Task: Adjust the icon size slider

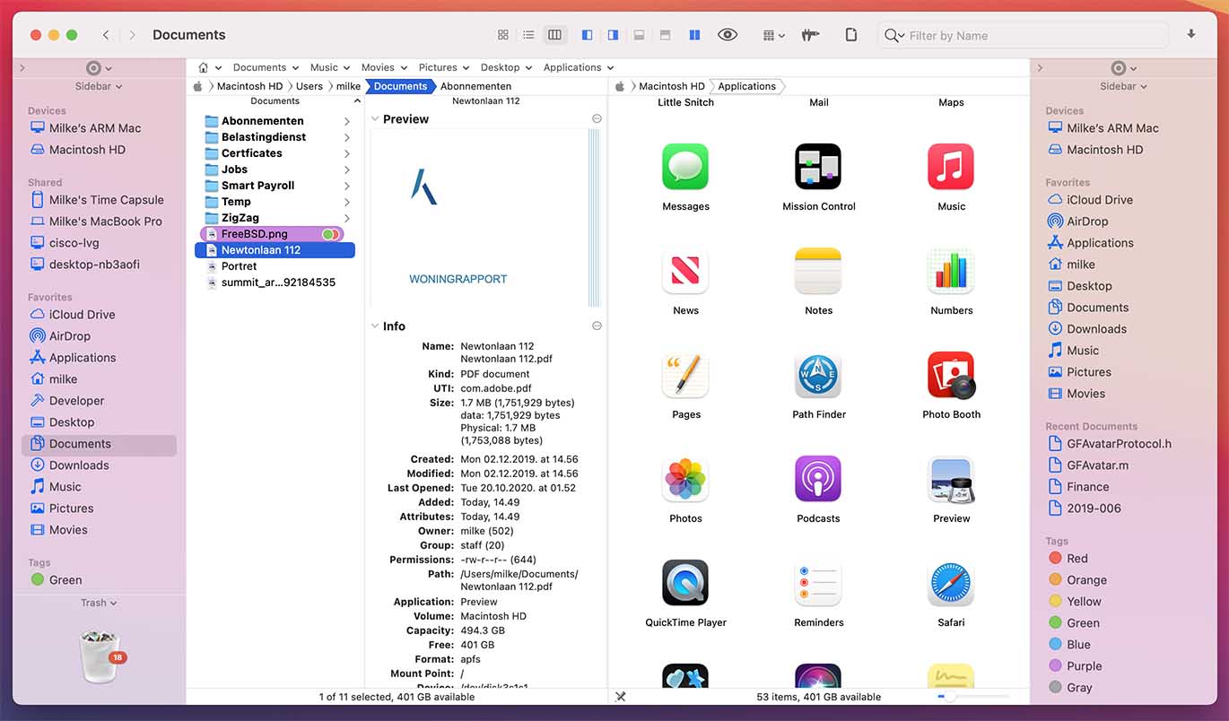Action: pos(949,697)
